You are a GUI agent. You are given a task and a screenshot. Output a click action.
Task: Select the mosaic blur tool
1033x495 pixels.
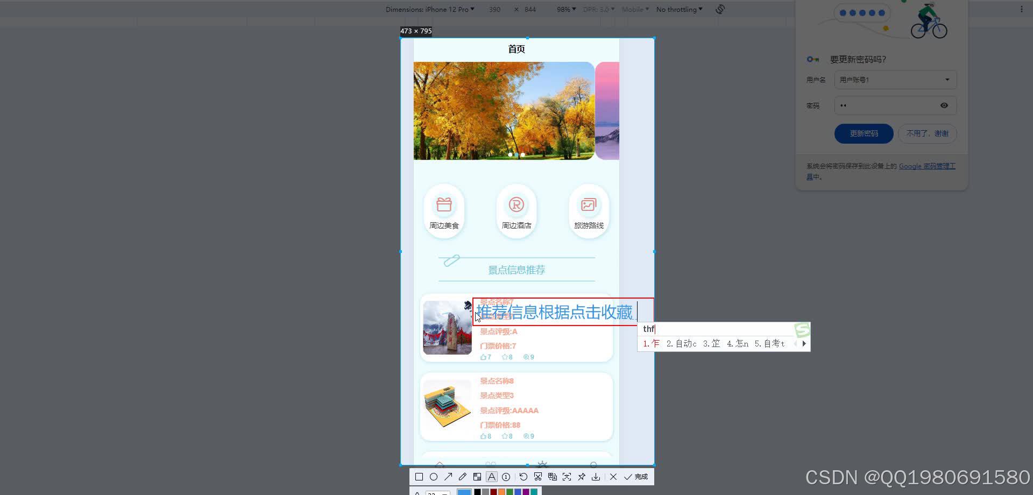point(477,477)
